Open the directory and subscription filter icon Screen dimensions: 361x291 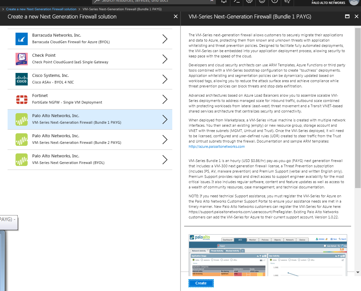click(287, 1)
